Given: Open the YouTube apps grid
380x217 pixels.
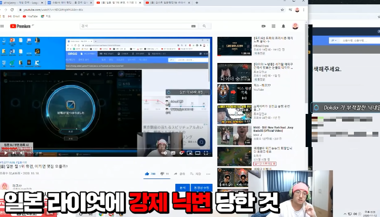Looking at the screenshot, I should 273,25.
